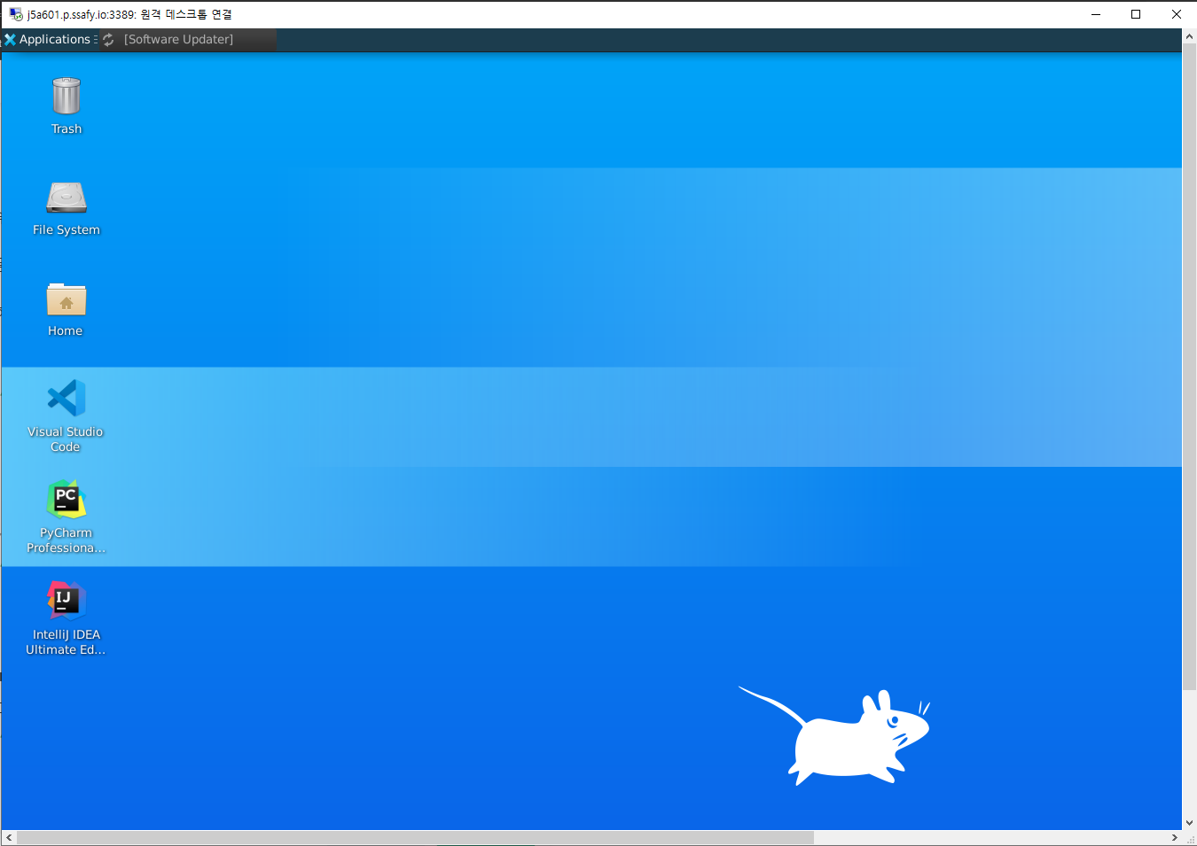Click the "IntelliJ IDEA Ultimate Ed..." label
This screenshot has width=1197, height=846.
click(x=66, y=642)
